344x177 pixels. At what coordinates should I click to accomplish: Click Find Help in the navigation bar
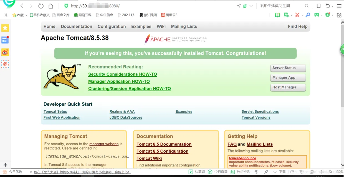point(298,27)
